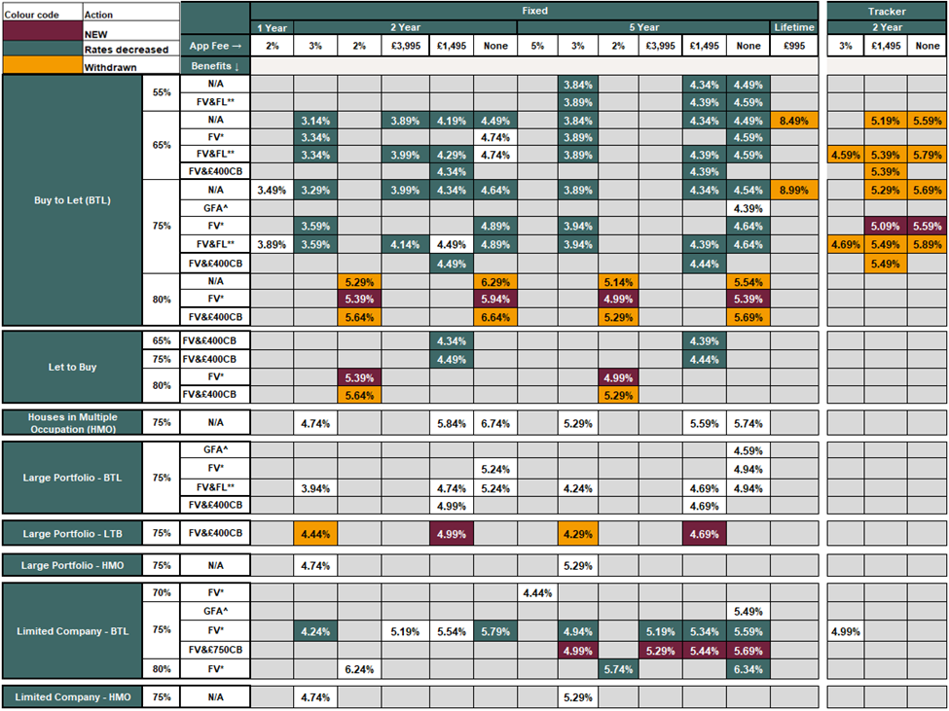
Task: Select the Tracker column group header
Action: point(885,11)
